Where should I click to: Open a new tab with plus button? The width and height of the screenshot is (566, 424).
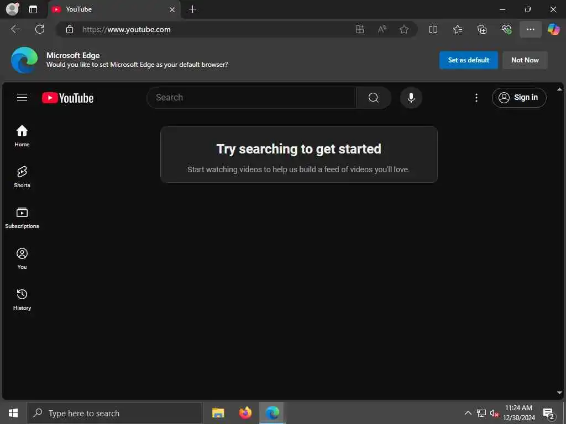coord(193,9)
